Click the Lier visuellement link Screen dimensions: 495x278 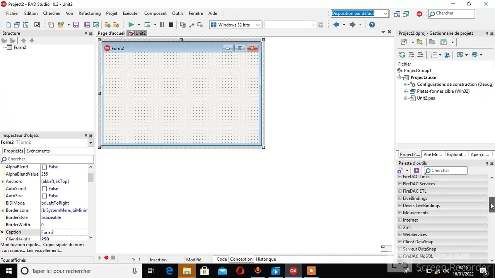pyautogui.click(x=44, y=251)
